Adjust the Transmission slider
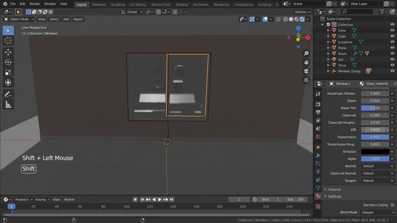Image resolution: width=397 pixels, height=223 pixels. (x=375, y=137)
